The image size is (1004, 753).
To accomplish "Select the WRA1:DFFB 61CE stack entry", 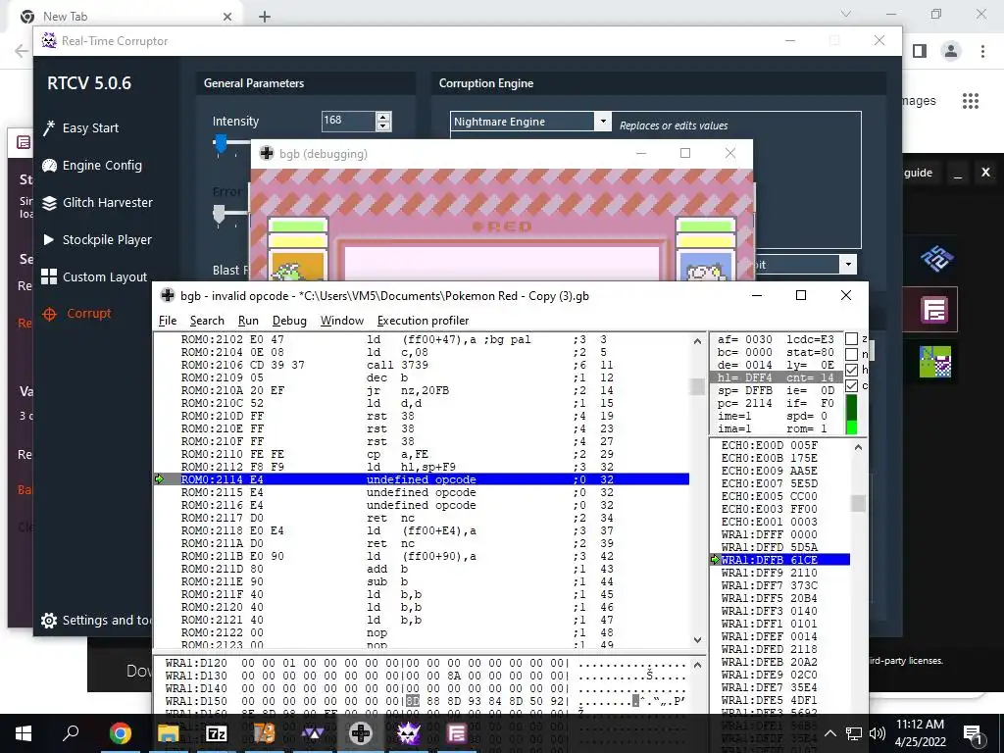I will coord(780,560).
